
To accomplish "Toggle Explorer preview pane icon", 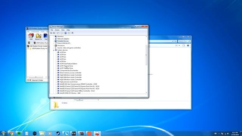I will pyautogui.click(x=183, y=45).
